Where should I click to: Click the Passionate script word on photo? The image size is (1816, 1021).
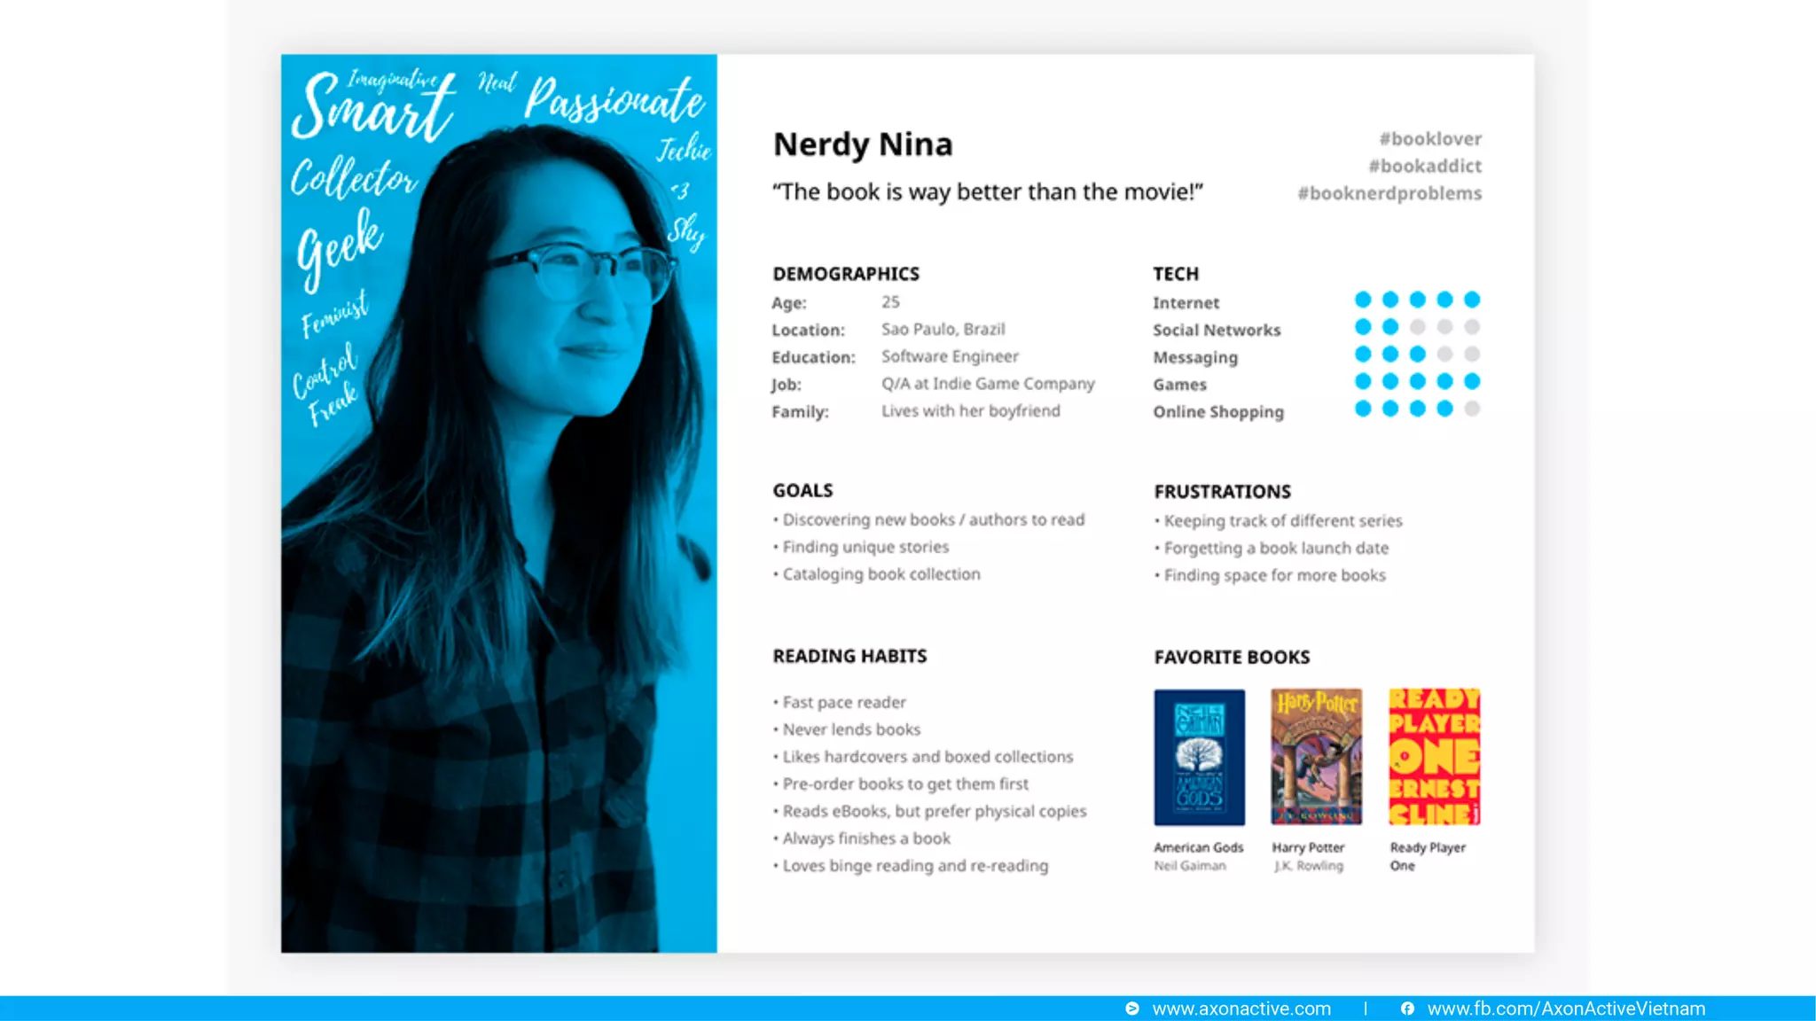pyautogui.click(x=614, y=99)
